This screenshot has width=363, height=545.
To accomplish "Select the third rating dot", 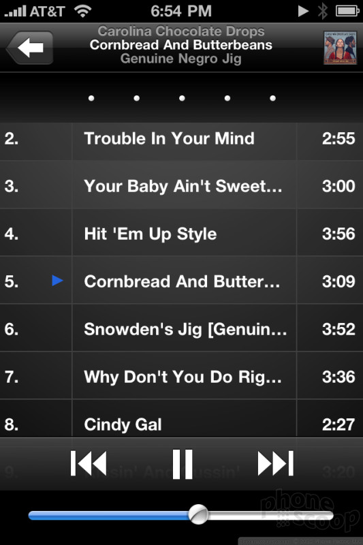I will 182,98.
